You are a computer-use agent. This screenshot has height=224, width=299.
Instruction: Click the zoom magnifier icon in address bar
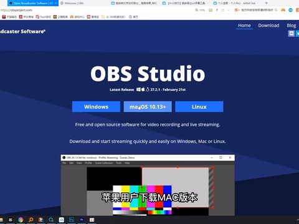196,10
